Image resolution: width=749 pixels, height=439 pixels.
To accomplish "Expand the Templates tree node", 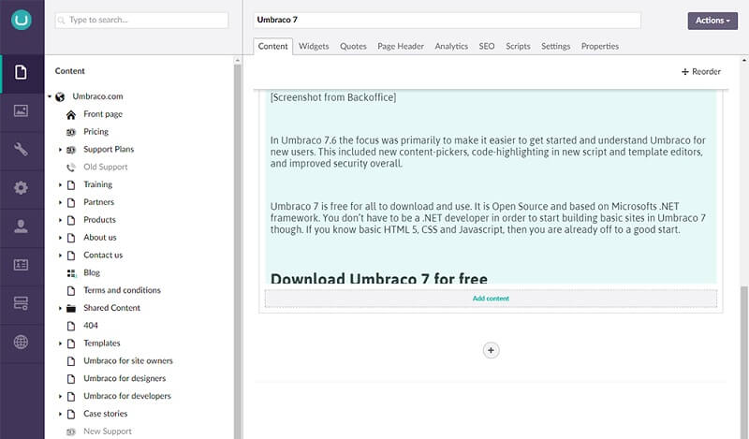I will click(60, 344).
